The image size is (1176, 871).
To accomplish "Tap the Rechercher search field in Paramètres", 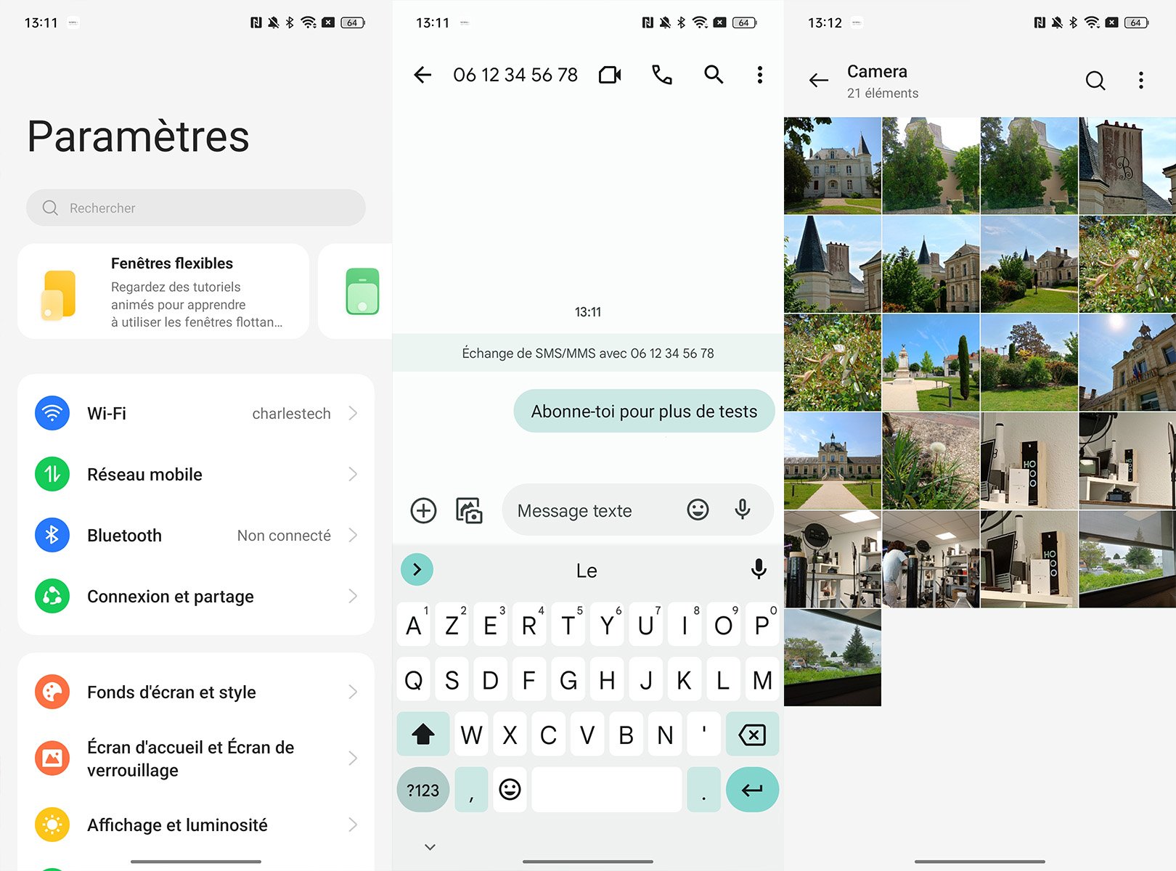I will click(x=196, y=208).
